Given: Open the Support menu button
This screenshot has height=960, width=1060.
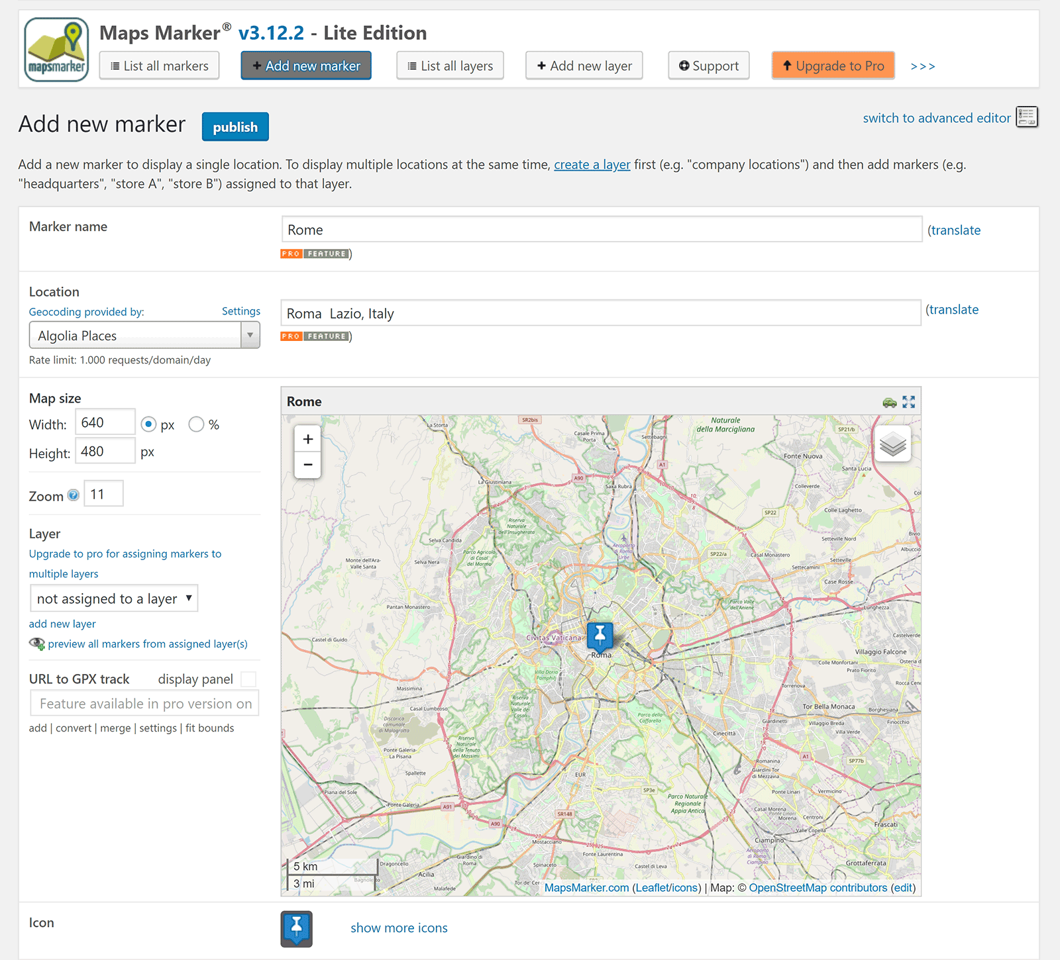Looking at the screenshot, I should (709, 66).
